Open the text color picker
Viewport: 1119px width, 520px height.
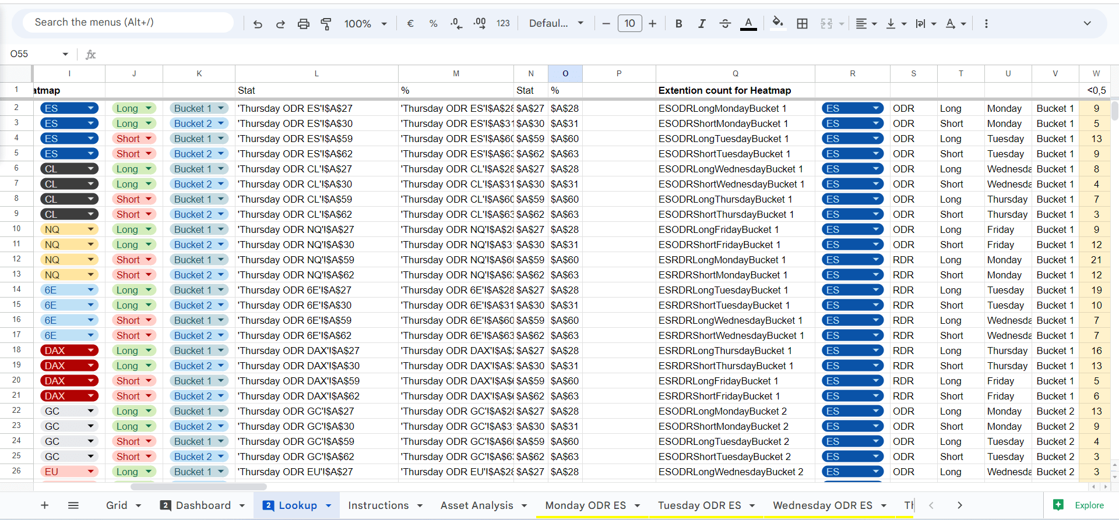748,23
